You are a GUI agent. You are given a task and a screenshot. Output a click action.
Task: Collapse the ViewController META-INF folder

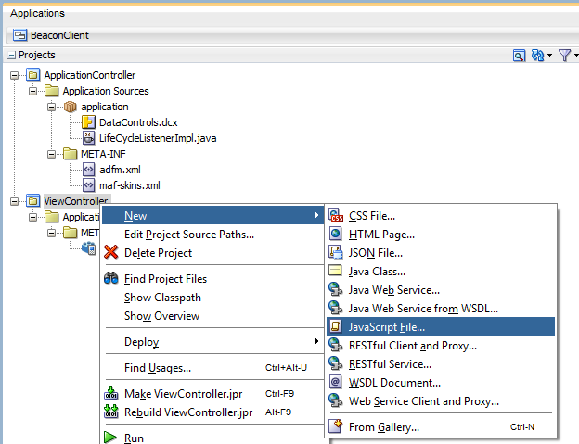(x=51, y=233)
